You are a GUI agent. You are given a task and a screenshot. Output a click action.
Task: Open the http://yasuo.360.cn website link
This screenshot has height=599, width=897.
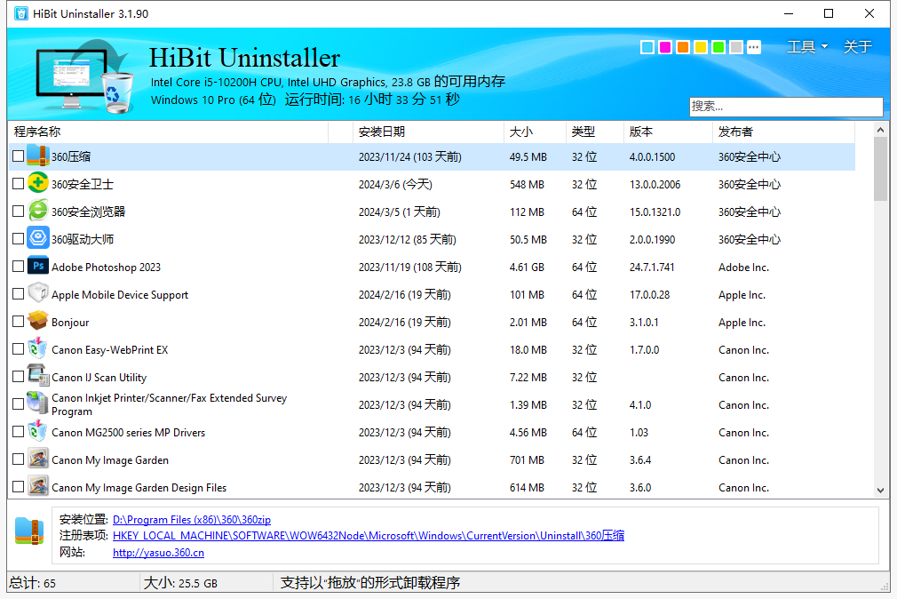click(158, 553)
